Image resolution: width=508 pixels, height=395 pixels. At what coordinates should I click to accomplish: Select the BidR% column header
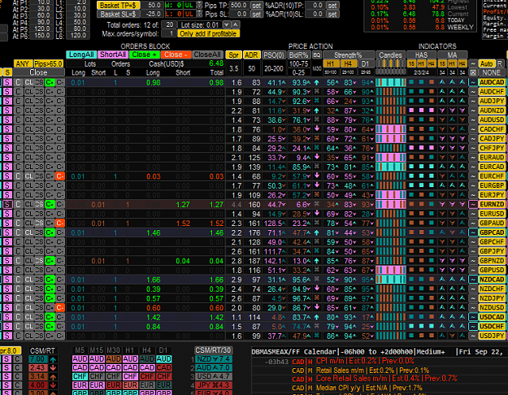click(x=299, y=55)
